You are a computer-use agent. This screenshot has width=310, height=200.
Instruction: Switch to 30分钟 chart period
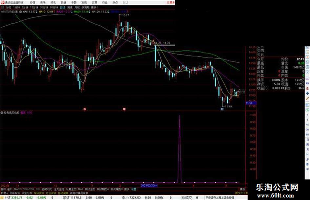click(44, 7)
